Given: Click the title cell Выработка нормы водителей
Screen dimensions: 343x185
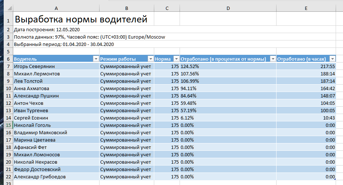Looking at the screenshot, I should pyautogui.click(x=81, y=19).
